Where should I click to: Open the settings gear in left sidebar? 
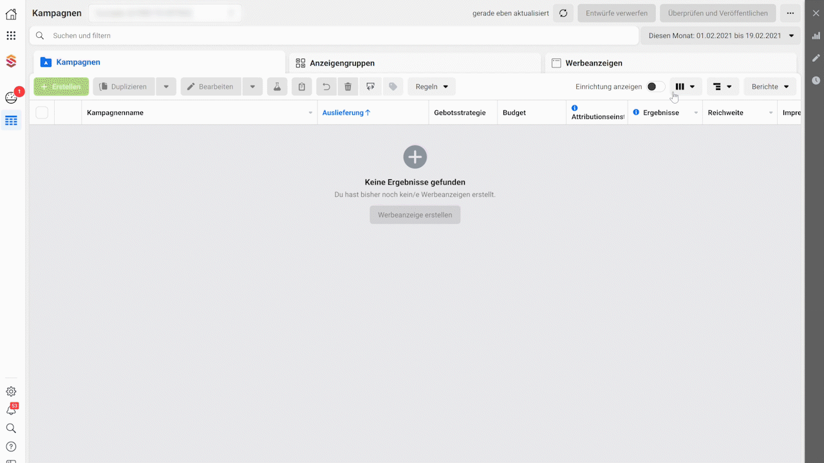click(x=11, y=392)
